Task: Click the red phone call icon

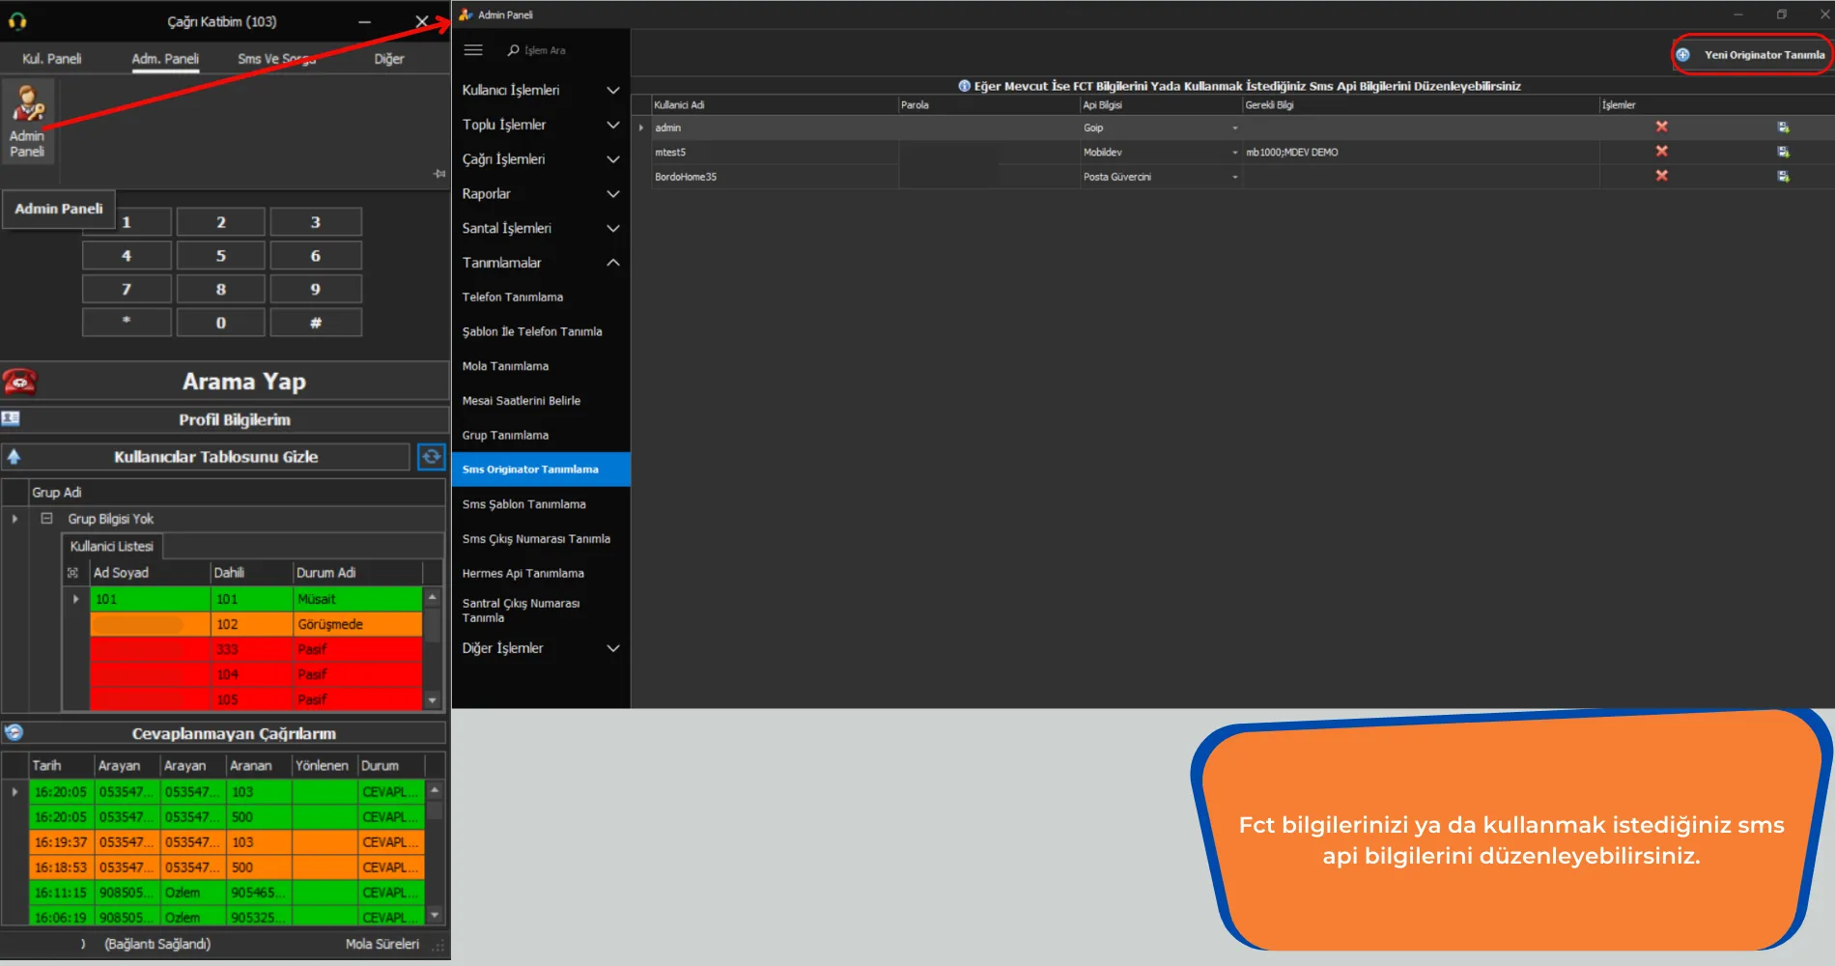Action: coord(19,382)
